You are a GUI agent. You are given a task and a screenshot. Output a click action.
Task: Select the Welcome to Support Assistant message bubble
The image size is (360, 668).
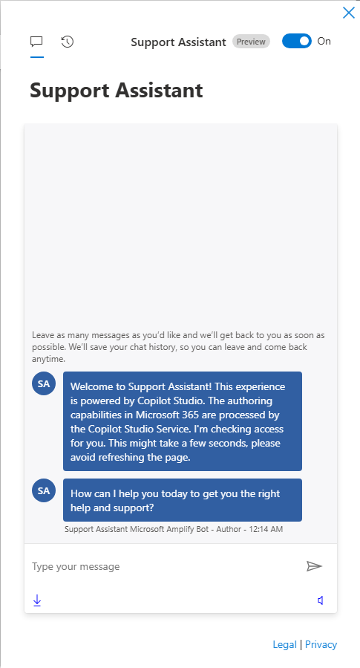coord(183,421)
